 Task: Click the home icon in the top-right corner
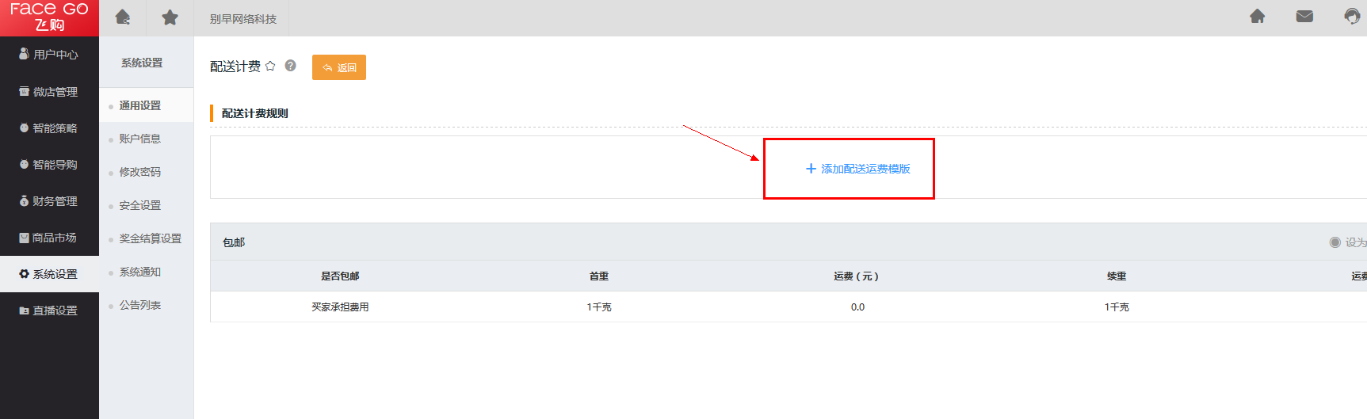point(1257,17)
